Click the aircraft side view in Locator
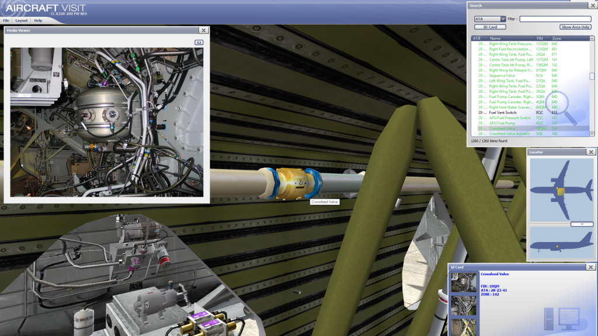 561,243
